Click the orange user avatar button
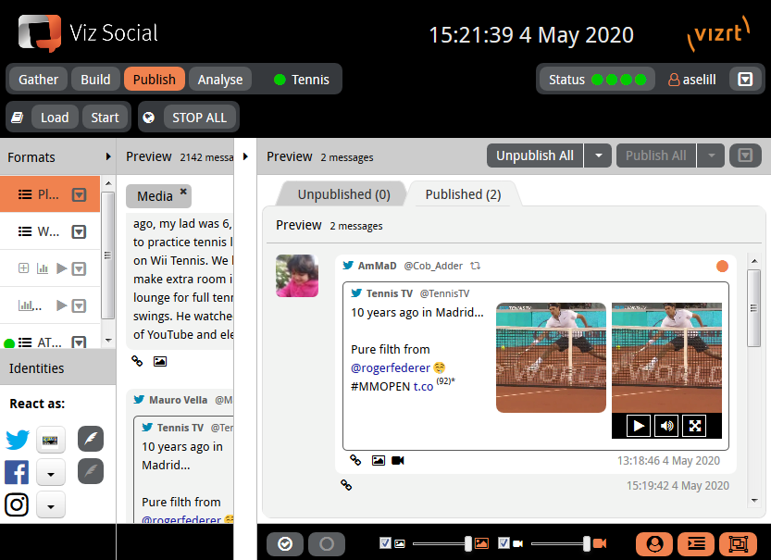 point(654,543)
